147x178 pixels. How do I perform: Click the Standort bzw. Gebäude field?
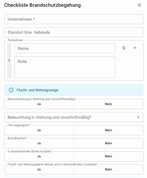pos(74,32)
